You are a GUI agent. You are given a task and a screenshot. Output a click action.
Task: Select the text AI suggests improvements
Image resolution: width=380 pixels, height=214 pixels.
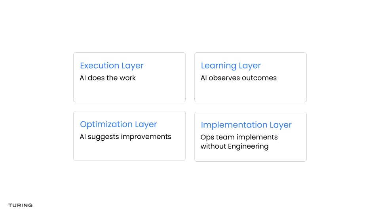[125, 137]
